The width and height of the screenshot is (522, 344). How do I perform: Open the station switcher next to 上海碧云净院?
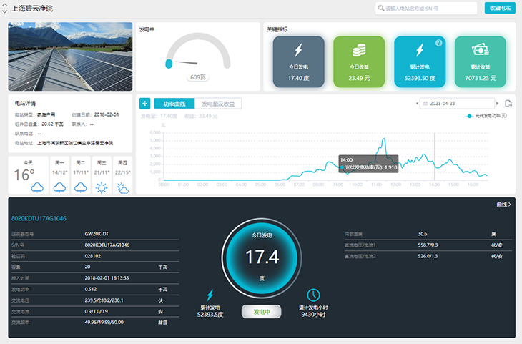click(x=5, y=9)
